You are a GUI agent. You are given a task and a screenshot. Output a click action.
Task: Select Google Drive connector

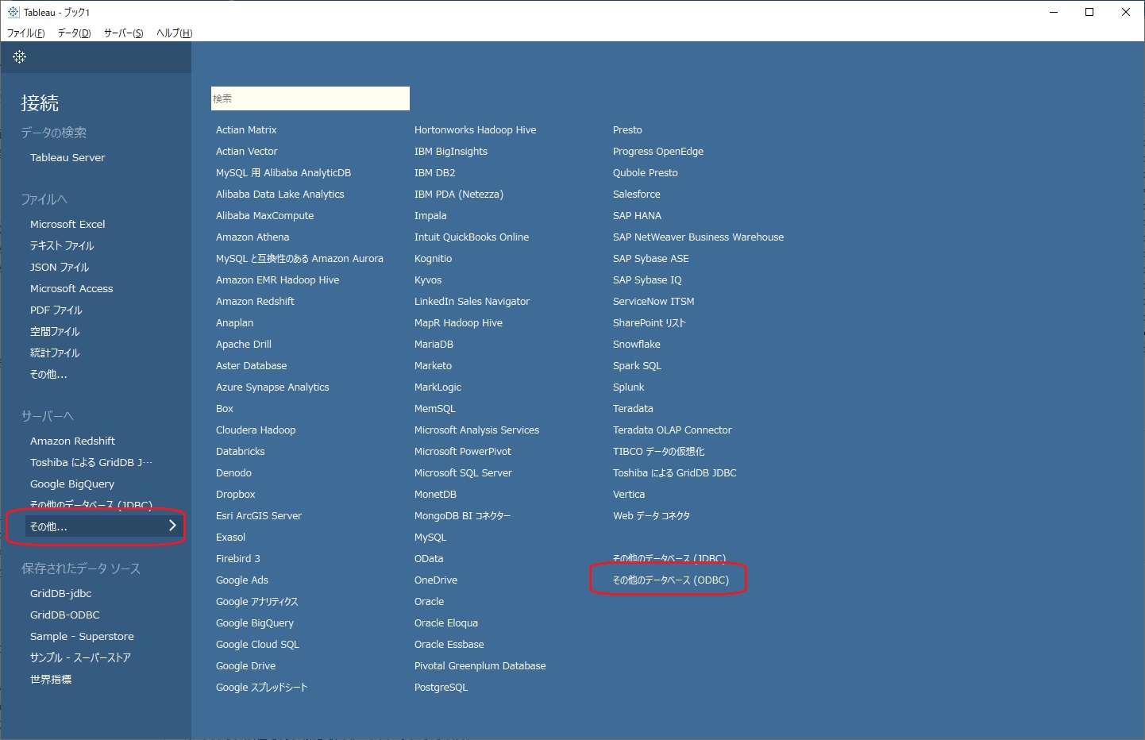(246, 666)
